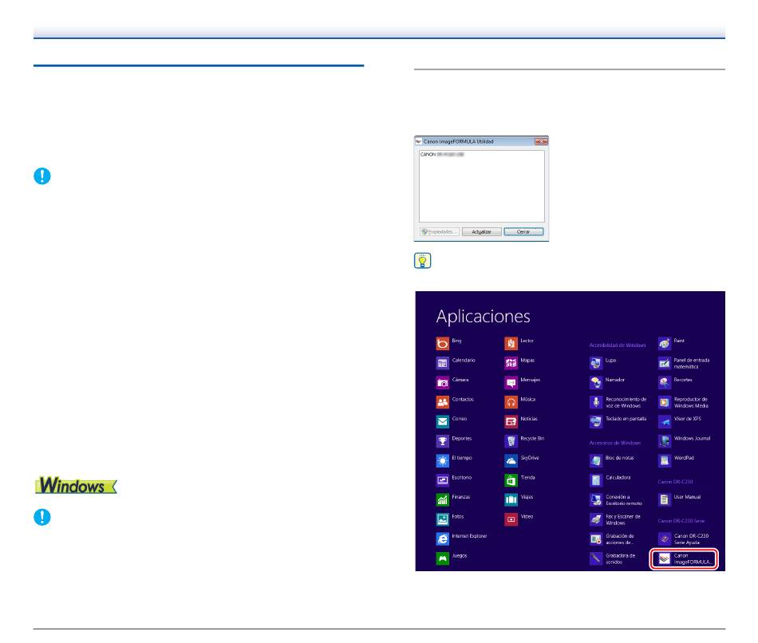758x643 pixels.
Task: Click the Accesibilidad de Windows group label
Action: tap(618, 345)
